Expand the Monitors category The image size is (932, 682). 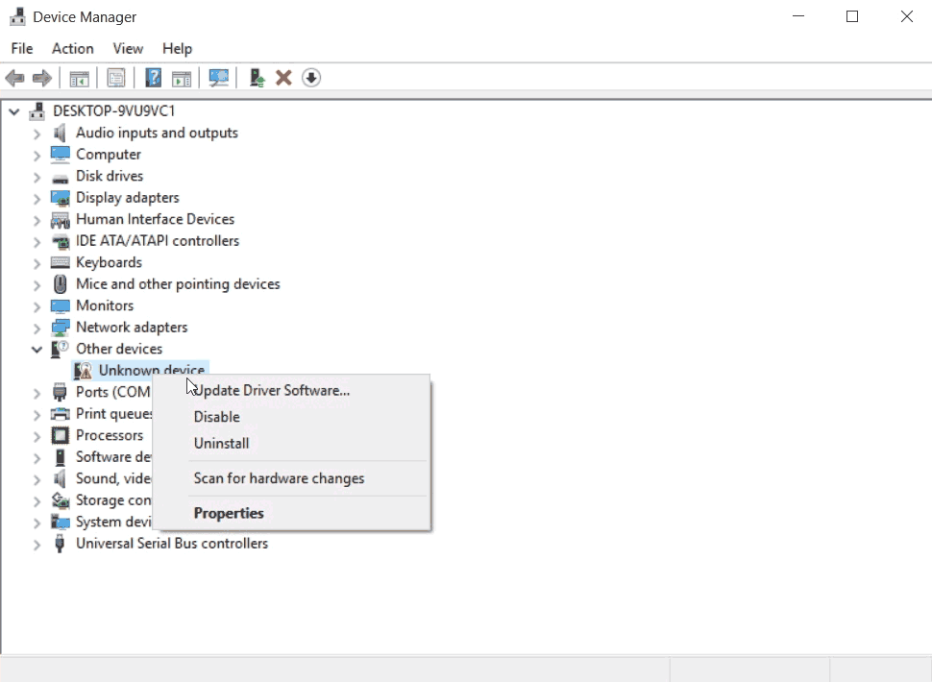(x=37, y=306)
